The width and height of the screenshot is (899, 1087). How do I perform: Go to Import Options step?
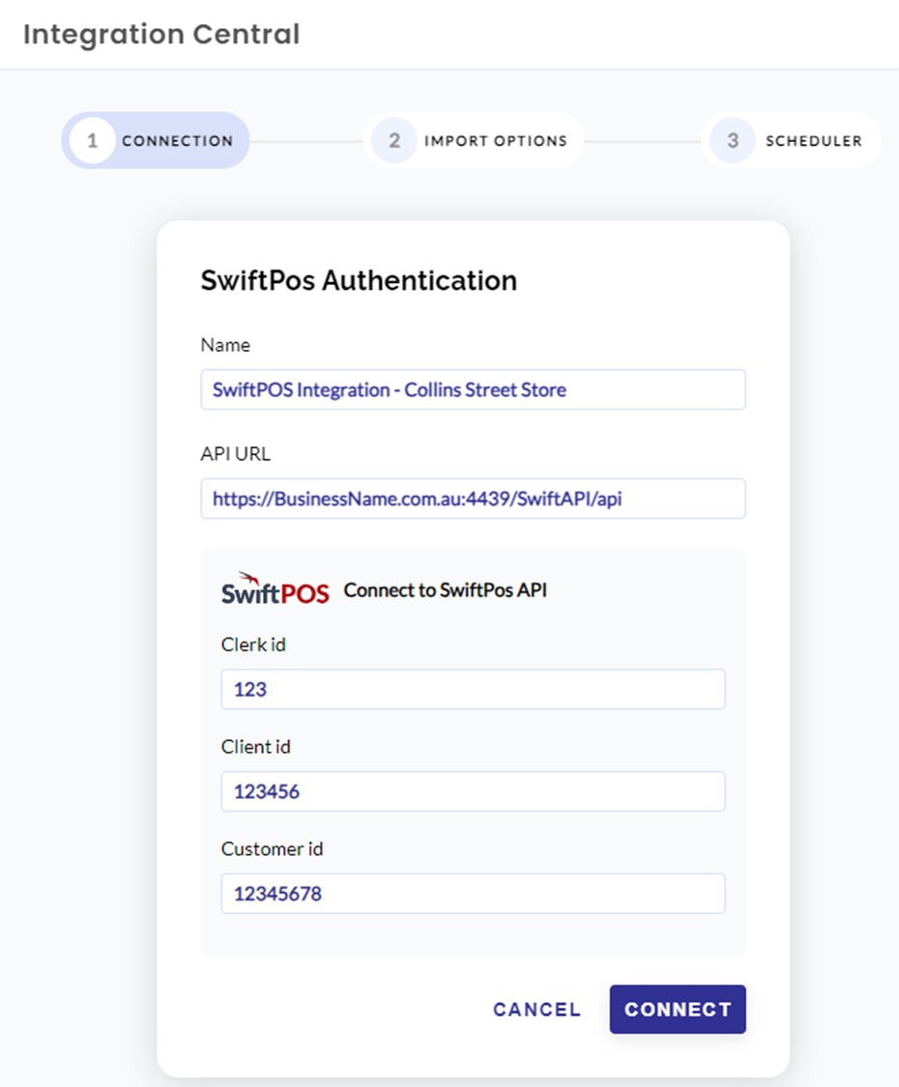coord(474,141)
